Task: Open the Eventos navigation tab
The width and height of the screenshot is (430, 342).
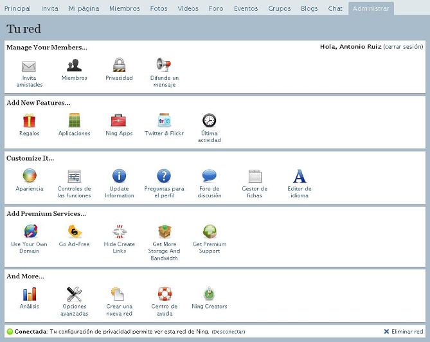Action: [246, 8]
